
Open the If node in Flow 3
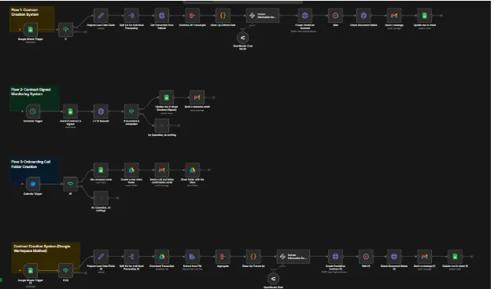(70, 184)
